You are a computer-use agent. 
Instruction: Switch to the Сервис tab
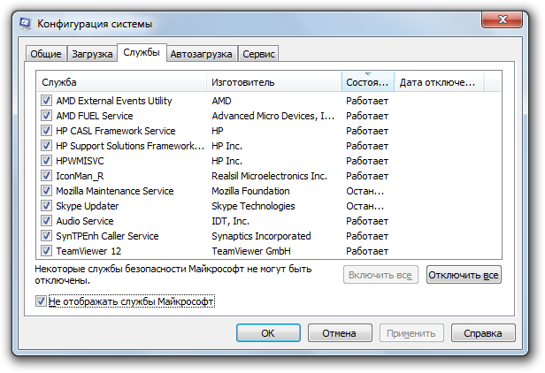point(258,54)
